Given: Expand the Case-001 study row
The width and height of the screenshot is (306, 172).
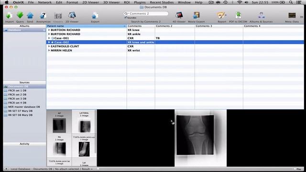Looking at the screenshot, I should click(49, 38).
